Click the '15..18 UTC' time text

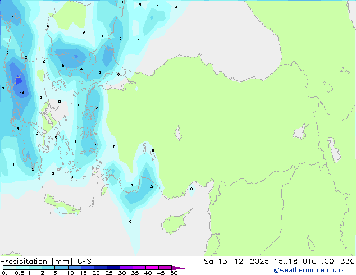pyautogui.click(x=295, y=262)
